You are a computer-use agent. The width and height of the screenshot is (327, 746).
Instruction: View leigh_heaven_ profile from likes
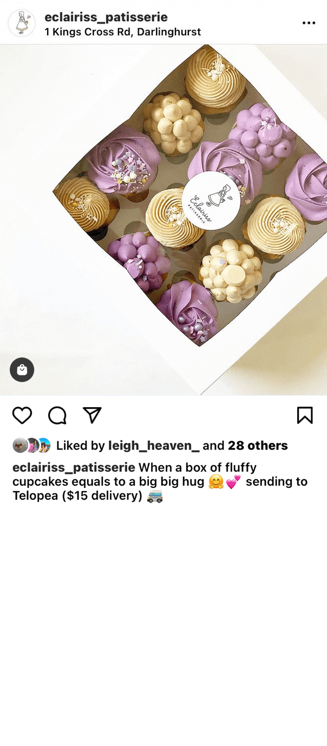click(154, 446)
